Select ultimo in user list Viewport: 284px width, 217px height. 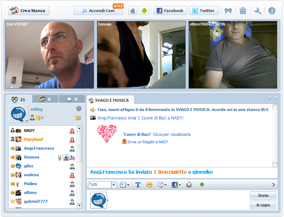43,193
